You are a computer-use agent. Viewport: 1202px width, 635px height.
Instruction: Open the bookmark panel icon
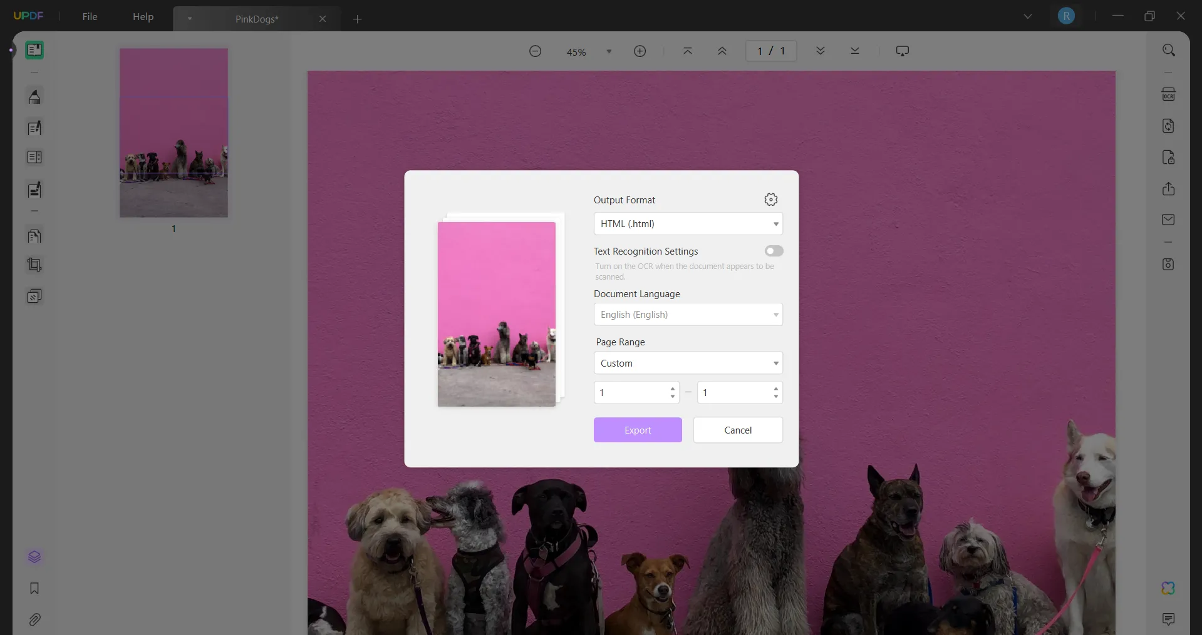pos(34,588)
